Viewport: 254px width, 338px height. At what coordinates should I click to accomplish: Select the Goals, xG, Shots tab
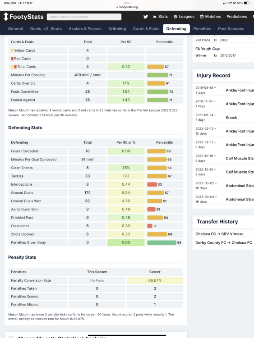[46, 29]
